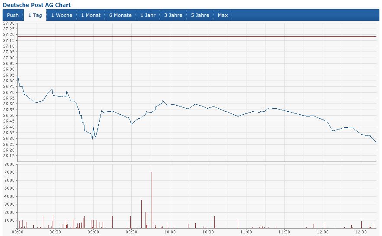Click the 8000 volume axis label
382x236 pixels.
10,165
